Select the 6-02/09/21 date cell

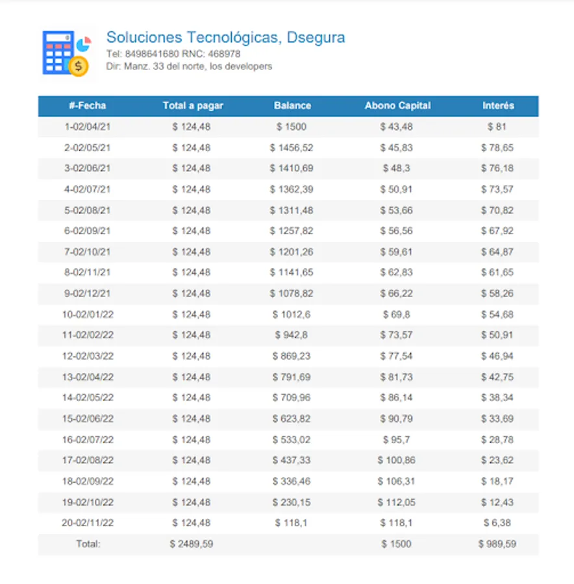click(x=87, y=231)
